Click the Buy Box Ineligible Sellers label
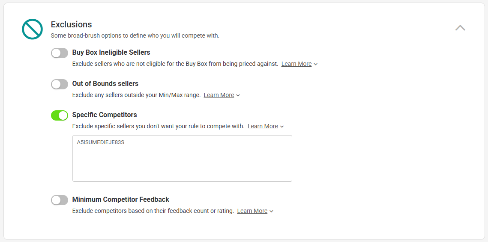 (111, 53)
